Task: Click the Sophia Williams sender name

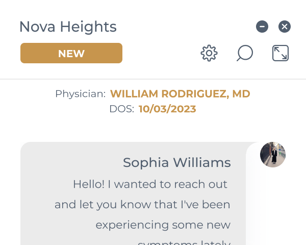Action: 176,163
